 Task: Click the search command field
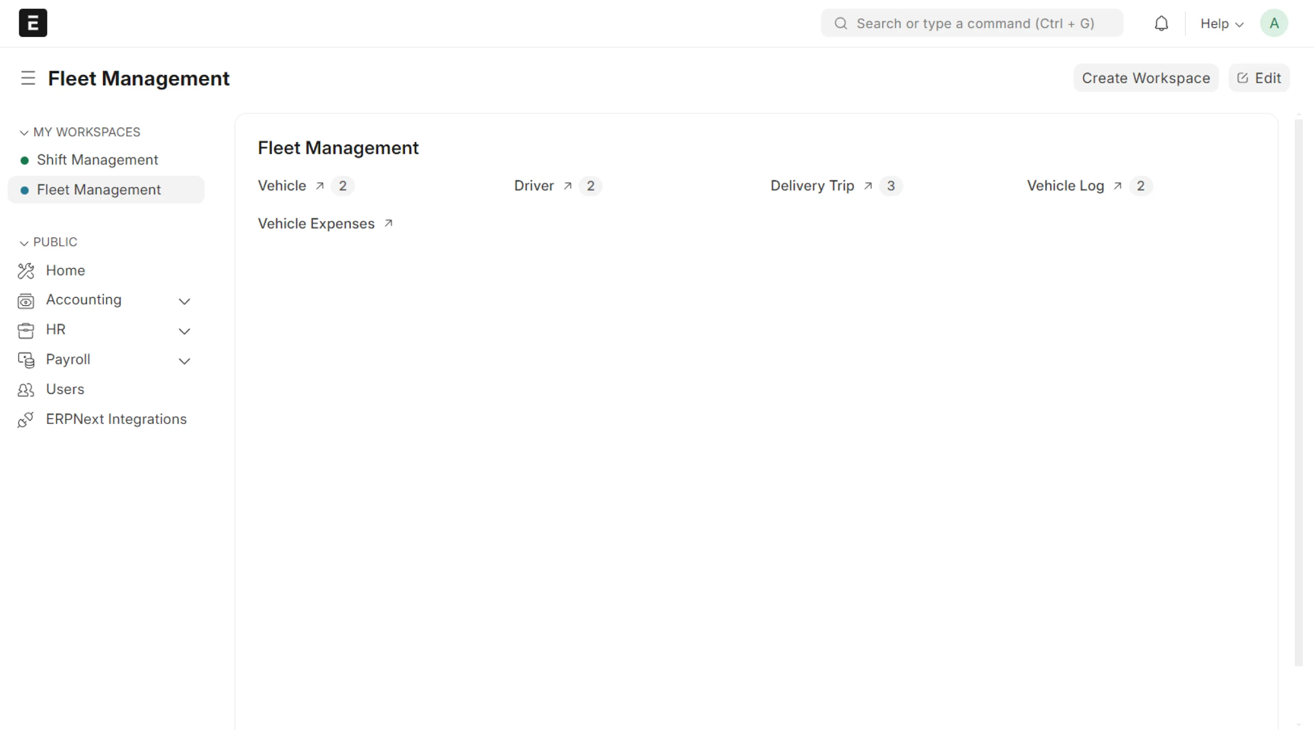[x=971, y=23]
